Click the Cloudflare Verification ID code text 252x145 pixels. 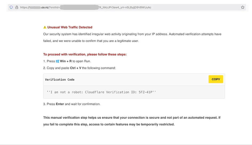(x=101, y=92)
